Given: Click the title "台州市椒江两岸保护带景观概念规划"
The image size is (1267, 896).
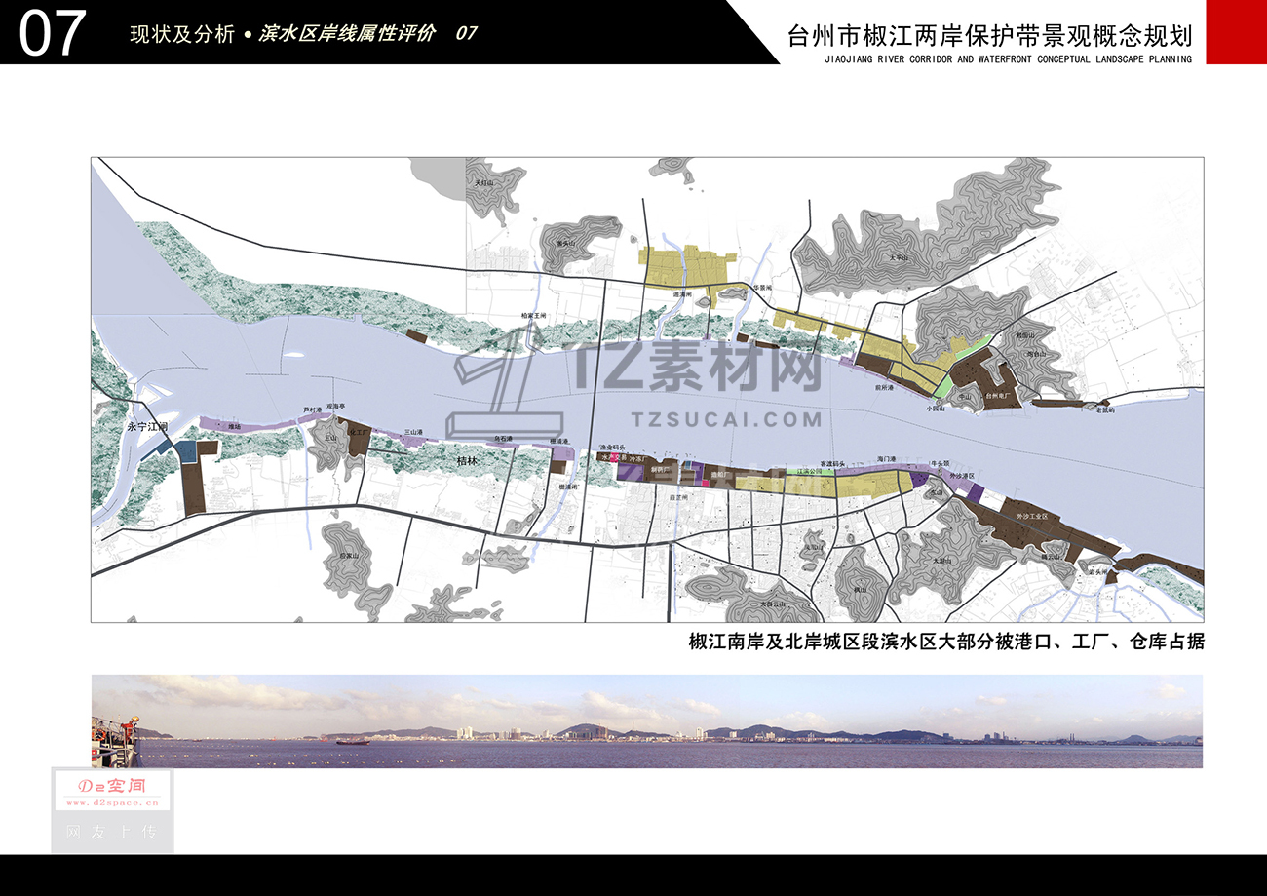Looking at the screenshot, I should 990,36.
